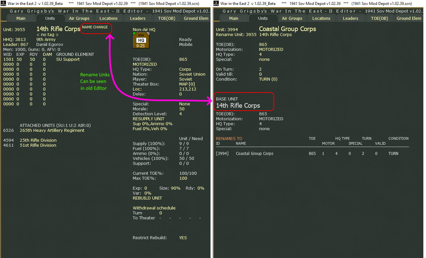Select Ground Elem tab in left window
The height and width of the screenshot is (258, 426).
(x=196, y=18)
